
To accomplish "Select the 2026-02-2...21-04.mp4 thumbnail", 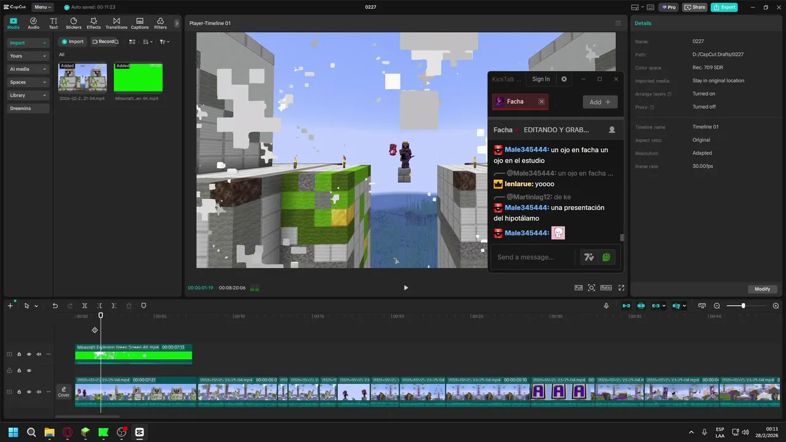I will pyautogui.click(x=82, y=77).
